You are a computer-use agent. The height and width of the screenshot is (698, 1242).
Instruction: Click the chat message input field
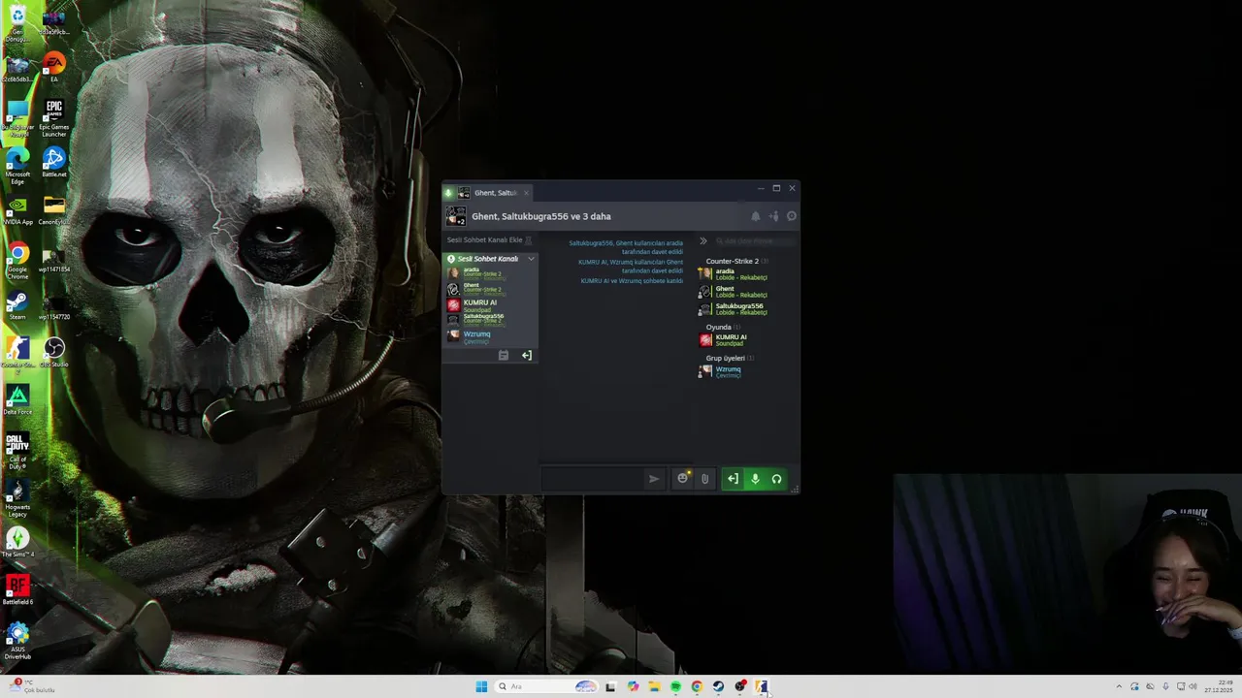[593, 478]
